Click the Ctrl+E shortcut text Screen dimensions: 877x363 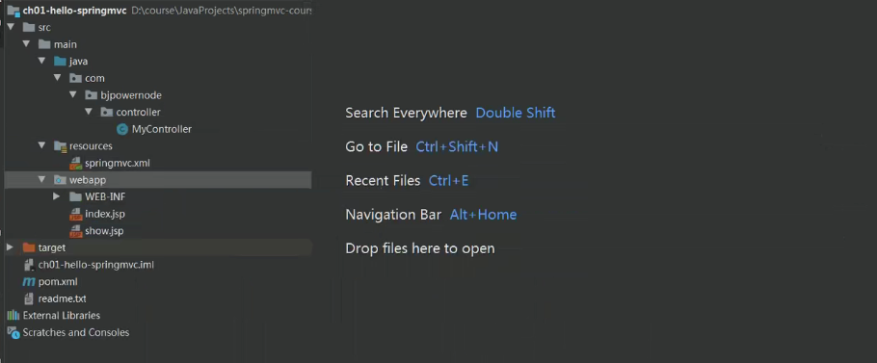[448, 180]
